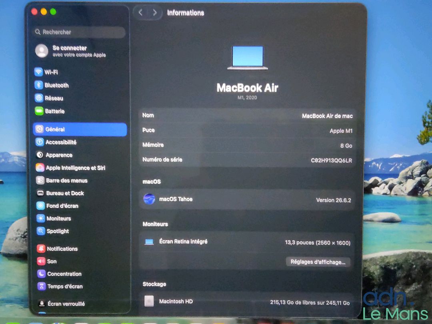Viewport: 432px width, 324px height.
Task: Open Barre des menus settings
Action: tap(62, 180)
